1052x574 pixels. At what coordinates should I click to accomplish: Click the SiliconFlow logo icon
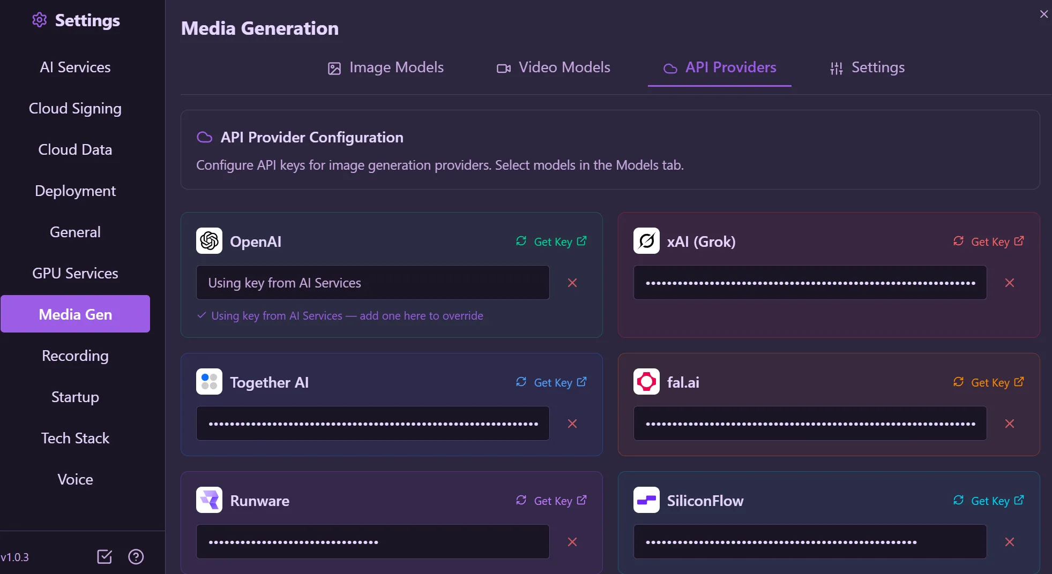pos(646,500)
